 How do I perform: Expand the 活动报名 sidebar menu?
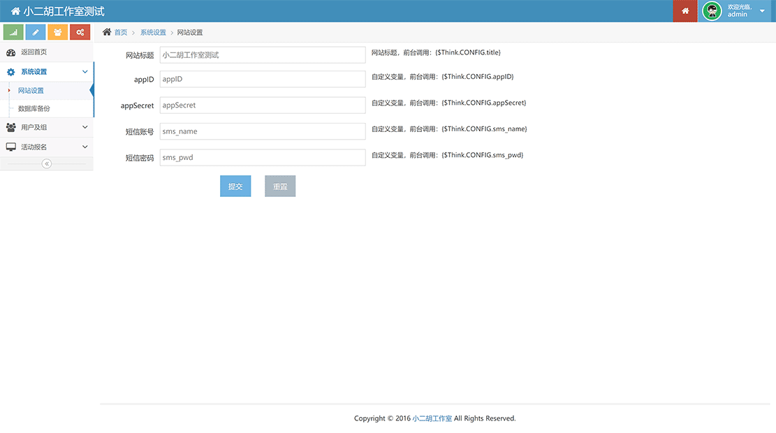click(46, 147)
